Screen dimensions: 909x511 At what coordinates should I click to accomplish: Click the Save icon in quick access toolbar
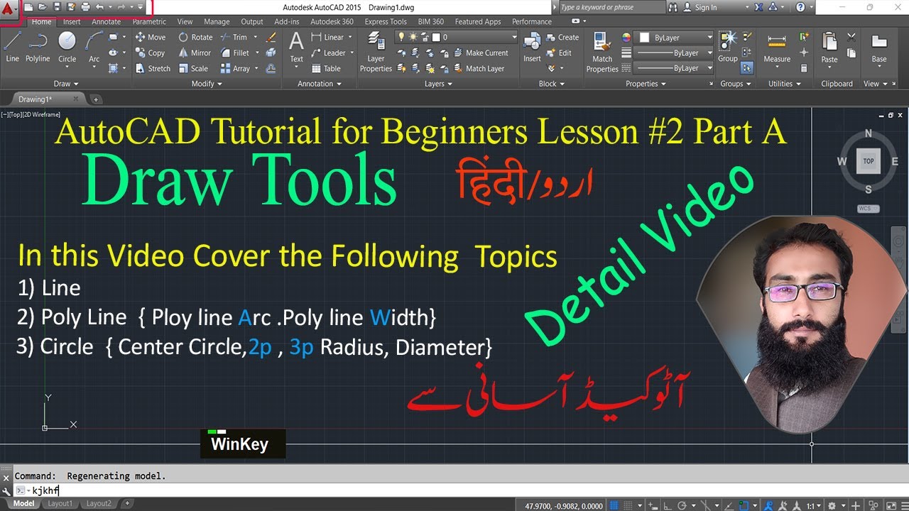tap(58, 6)
